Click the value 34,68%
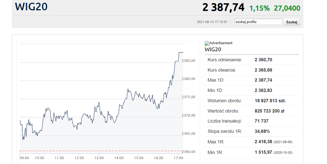The image size is (327, 164). pyautogui.click(x=262, y=132)
